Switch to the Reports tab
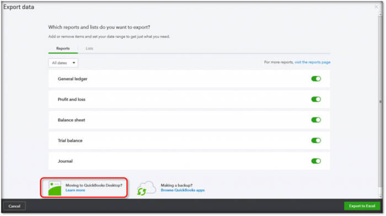386x216 pixels. 63,48
